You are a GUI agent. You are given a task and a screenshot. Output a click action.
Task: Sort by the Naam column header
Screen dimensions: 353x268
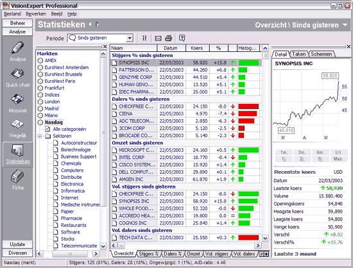tap(133, 48)
